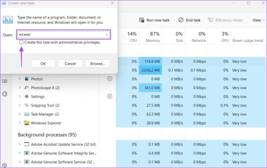Click the End task icon
The width and height of the screenshot is (267, 168).
point(181,20)
